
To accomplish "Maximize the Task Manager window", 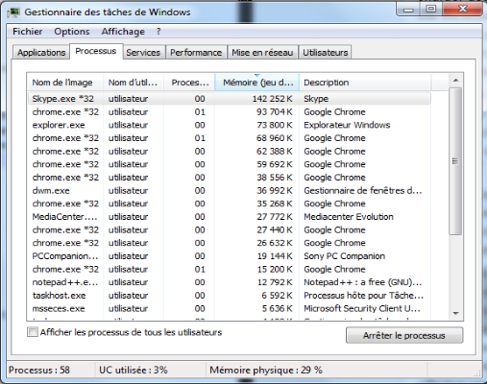I will (x=431, y=9).
